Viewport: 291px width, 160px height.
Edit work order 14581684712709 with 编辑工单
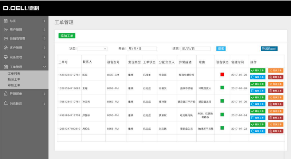(257, 118)
